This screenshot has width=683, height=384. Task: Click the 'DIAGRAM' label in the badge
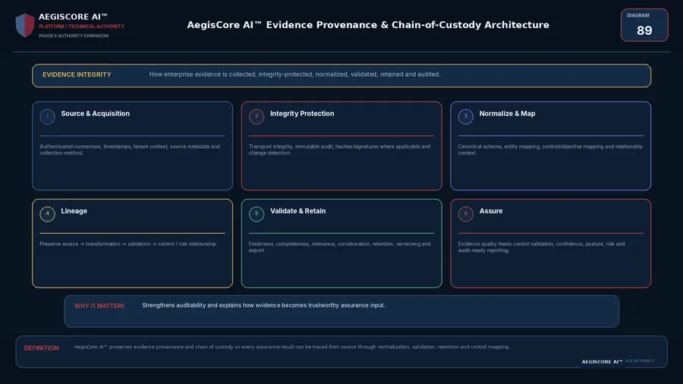[637, 15]
